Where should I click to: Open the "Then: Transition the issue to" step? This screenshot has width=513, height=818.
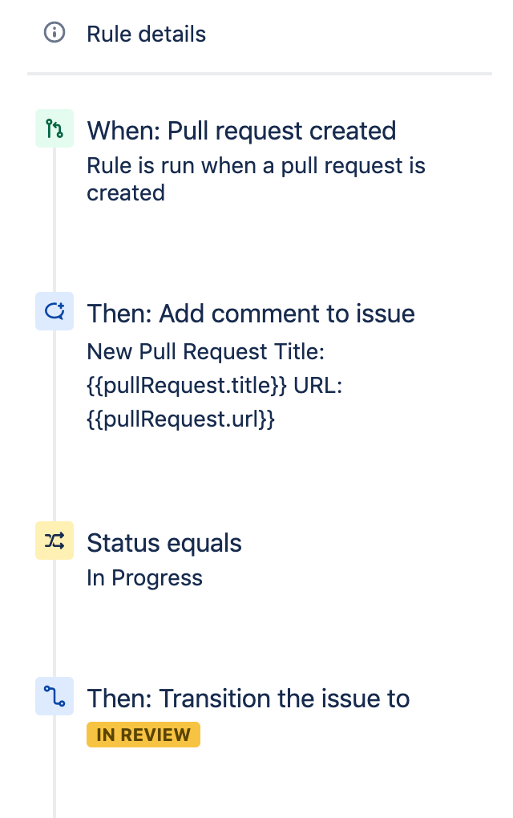249,699
